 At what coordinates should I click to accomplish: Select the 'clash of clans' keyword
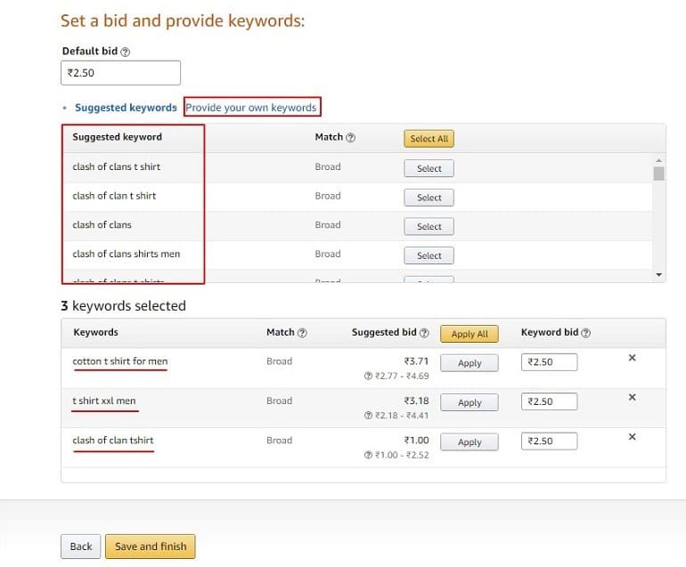(x=429, y=226)
